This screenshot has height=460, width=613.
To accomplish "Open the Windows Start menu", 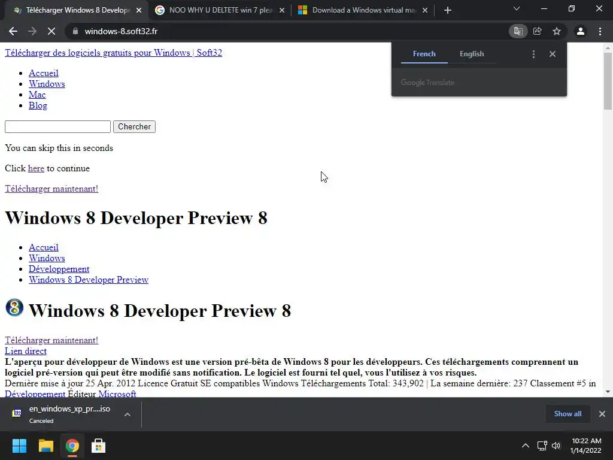I will click(x=19, y=446).
